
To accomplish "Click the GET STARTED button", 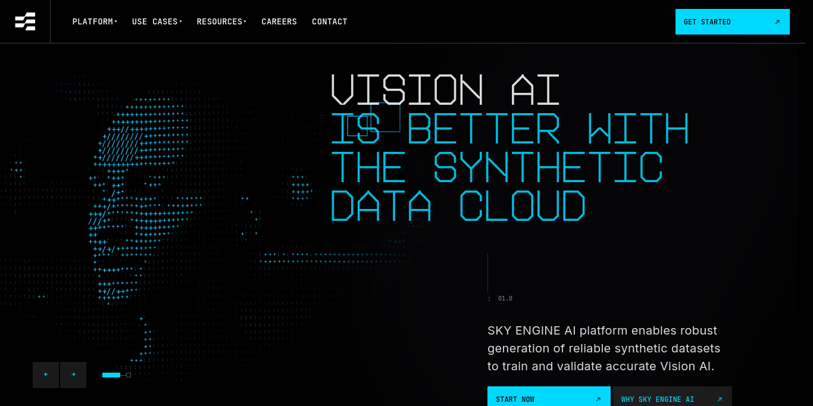I will (732, 21).
